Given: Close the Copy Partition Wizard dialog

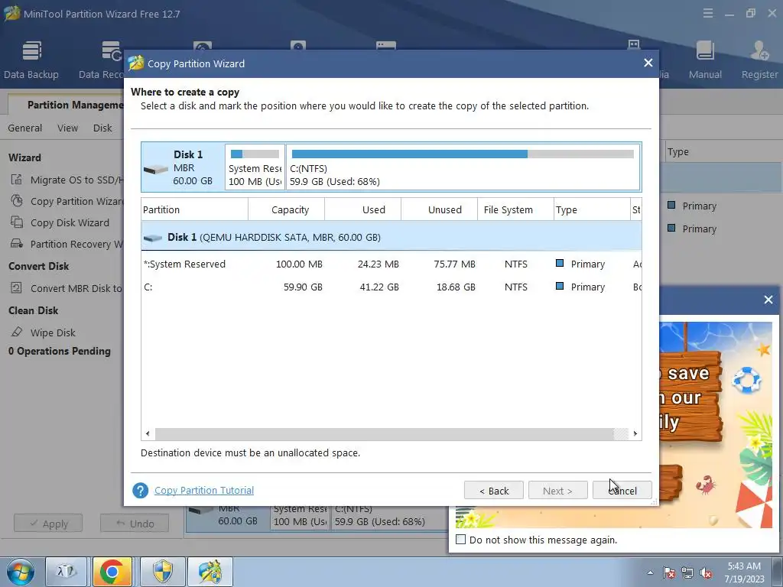Looking at the screenshot, I should [648, 63].
